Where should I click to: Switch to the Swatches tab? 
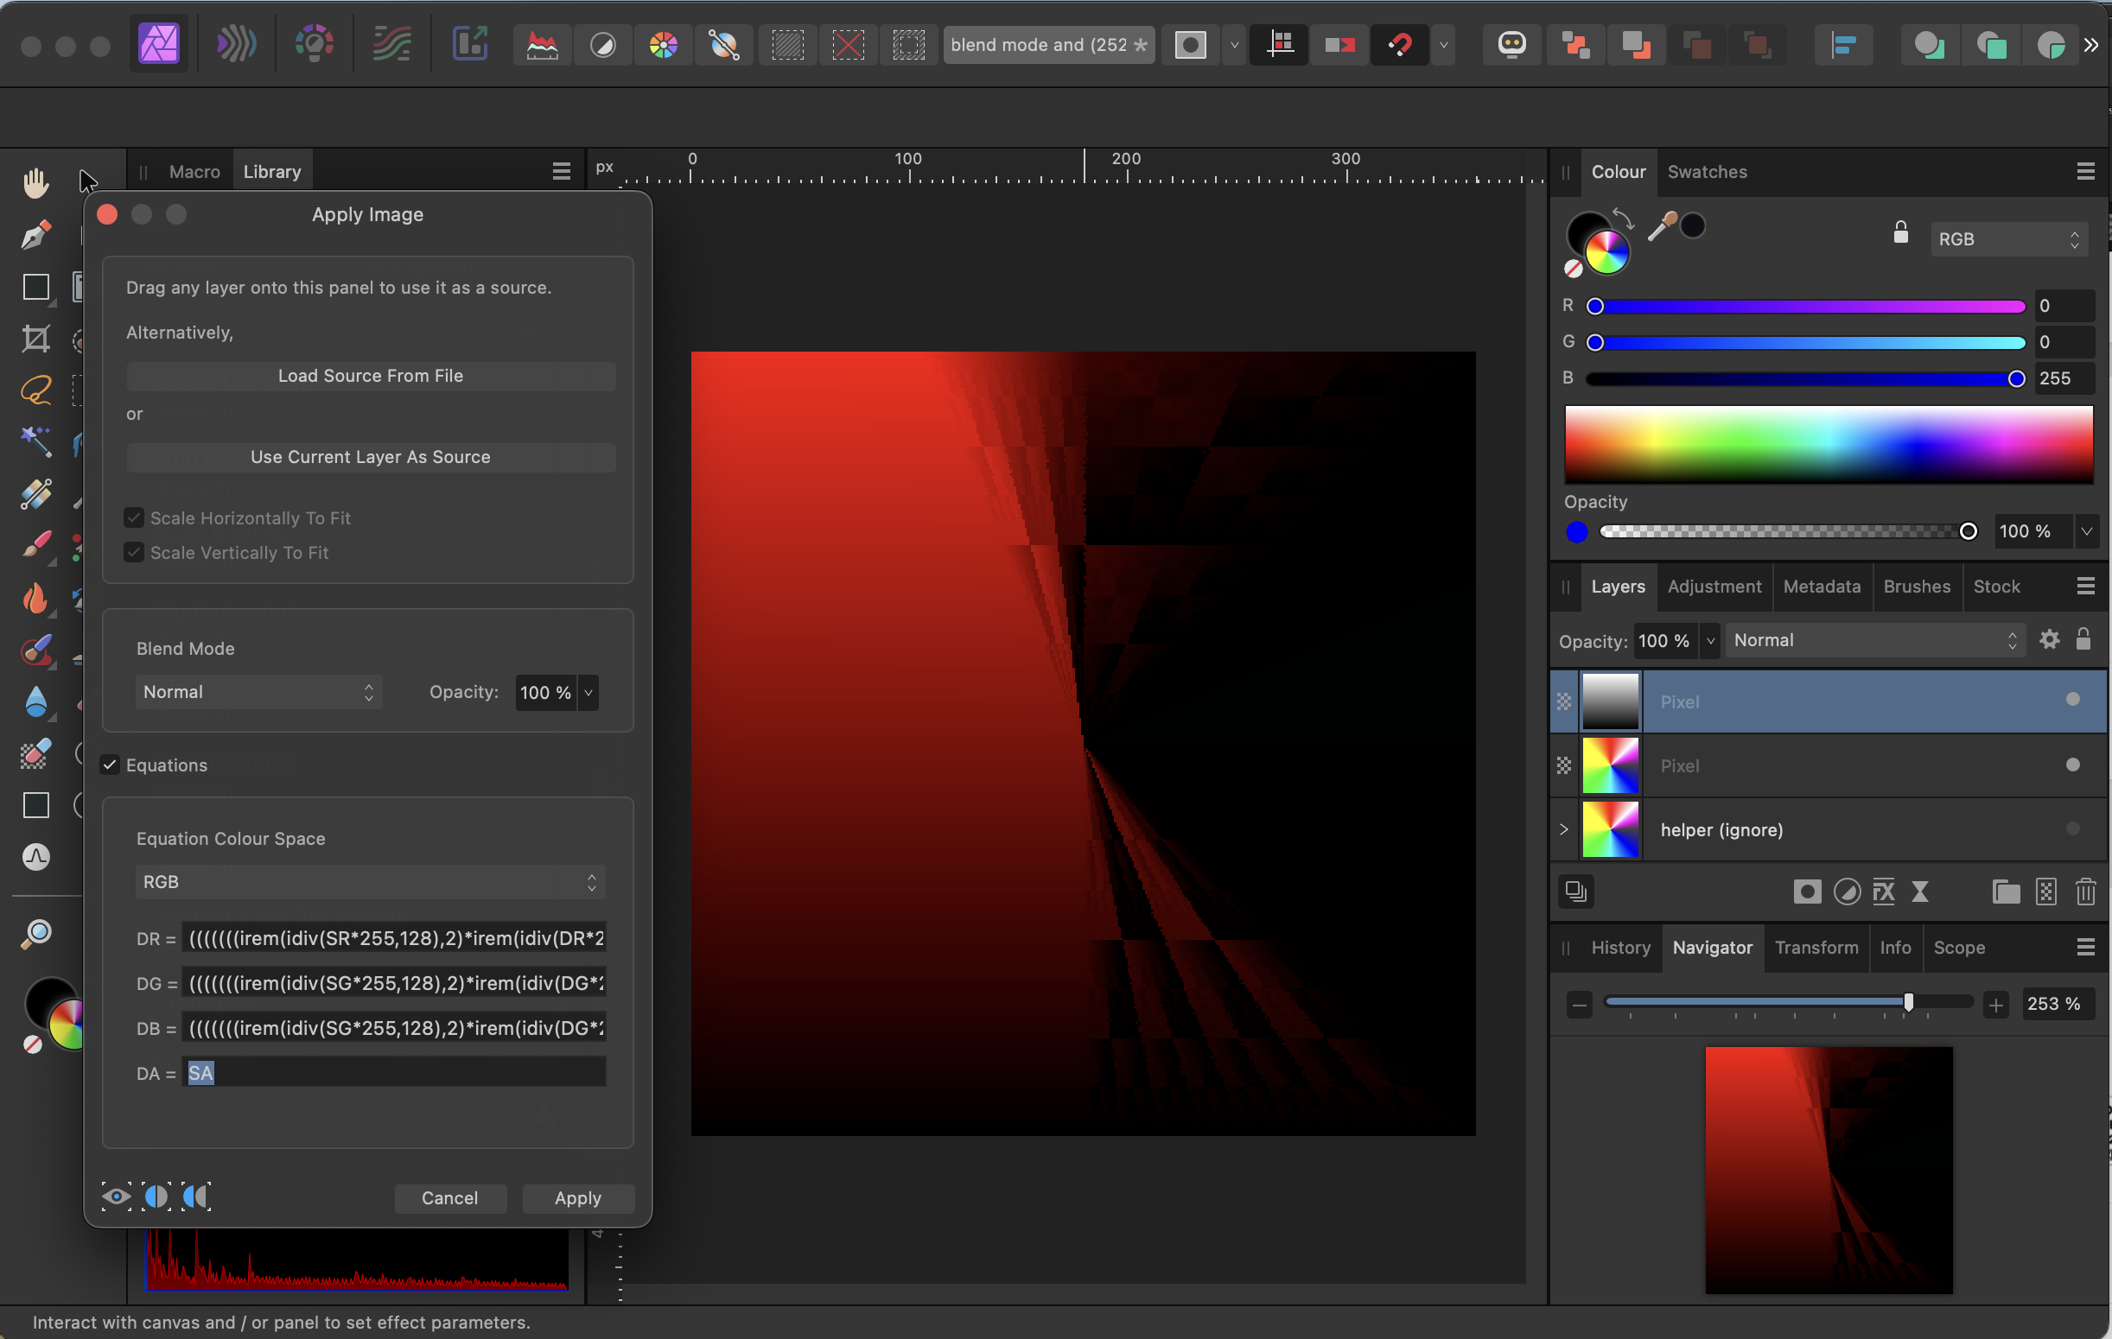[1706, 172]
